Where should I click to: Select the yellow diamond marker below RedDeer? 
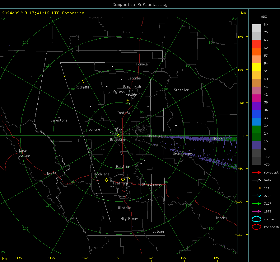(128, 101)
